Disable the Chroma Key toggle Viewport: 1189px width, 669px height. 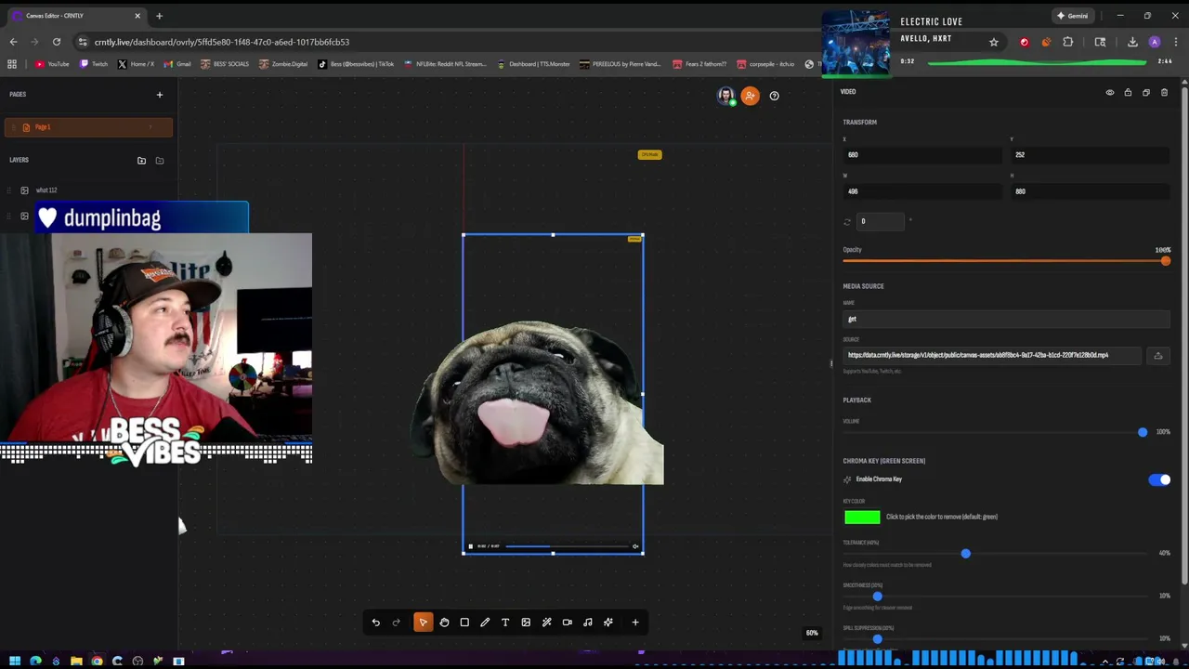click(x=1159, y=479)
